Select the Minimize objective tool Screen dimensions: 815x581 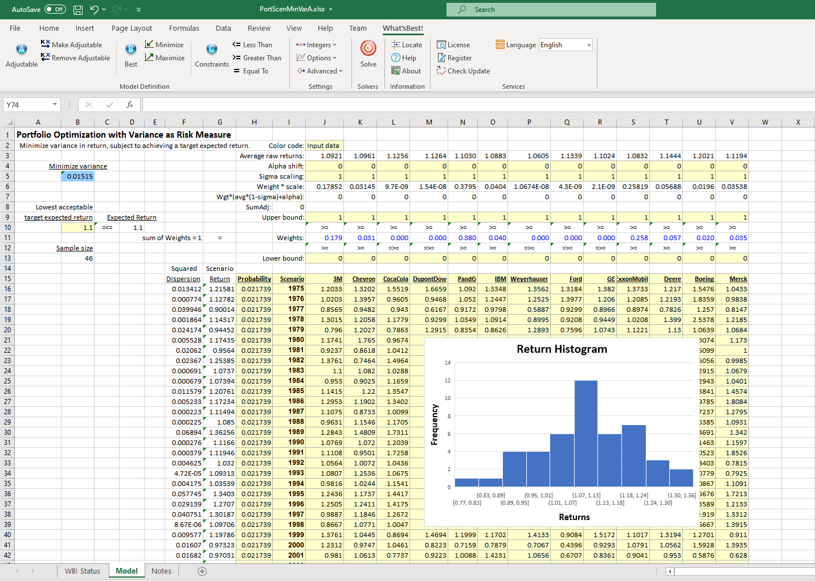pos(164,44)
